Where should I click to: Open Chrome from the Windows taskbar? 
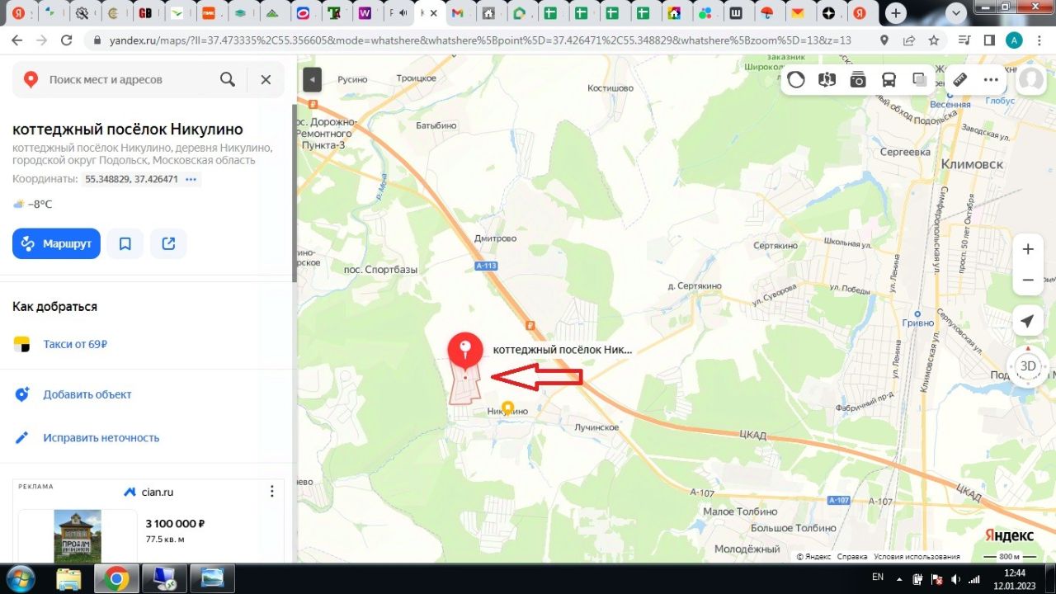pyautogui.click(x=116, y=579)
